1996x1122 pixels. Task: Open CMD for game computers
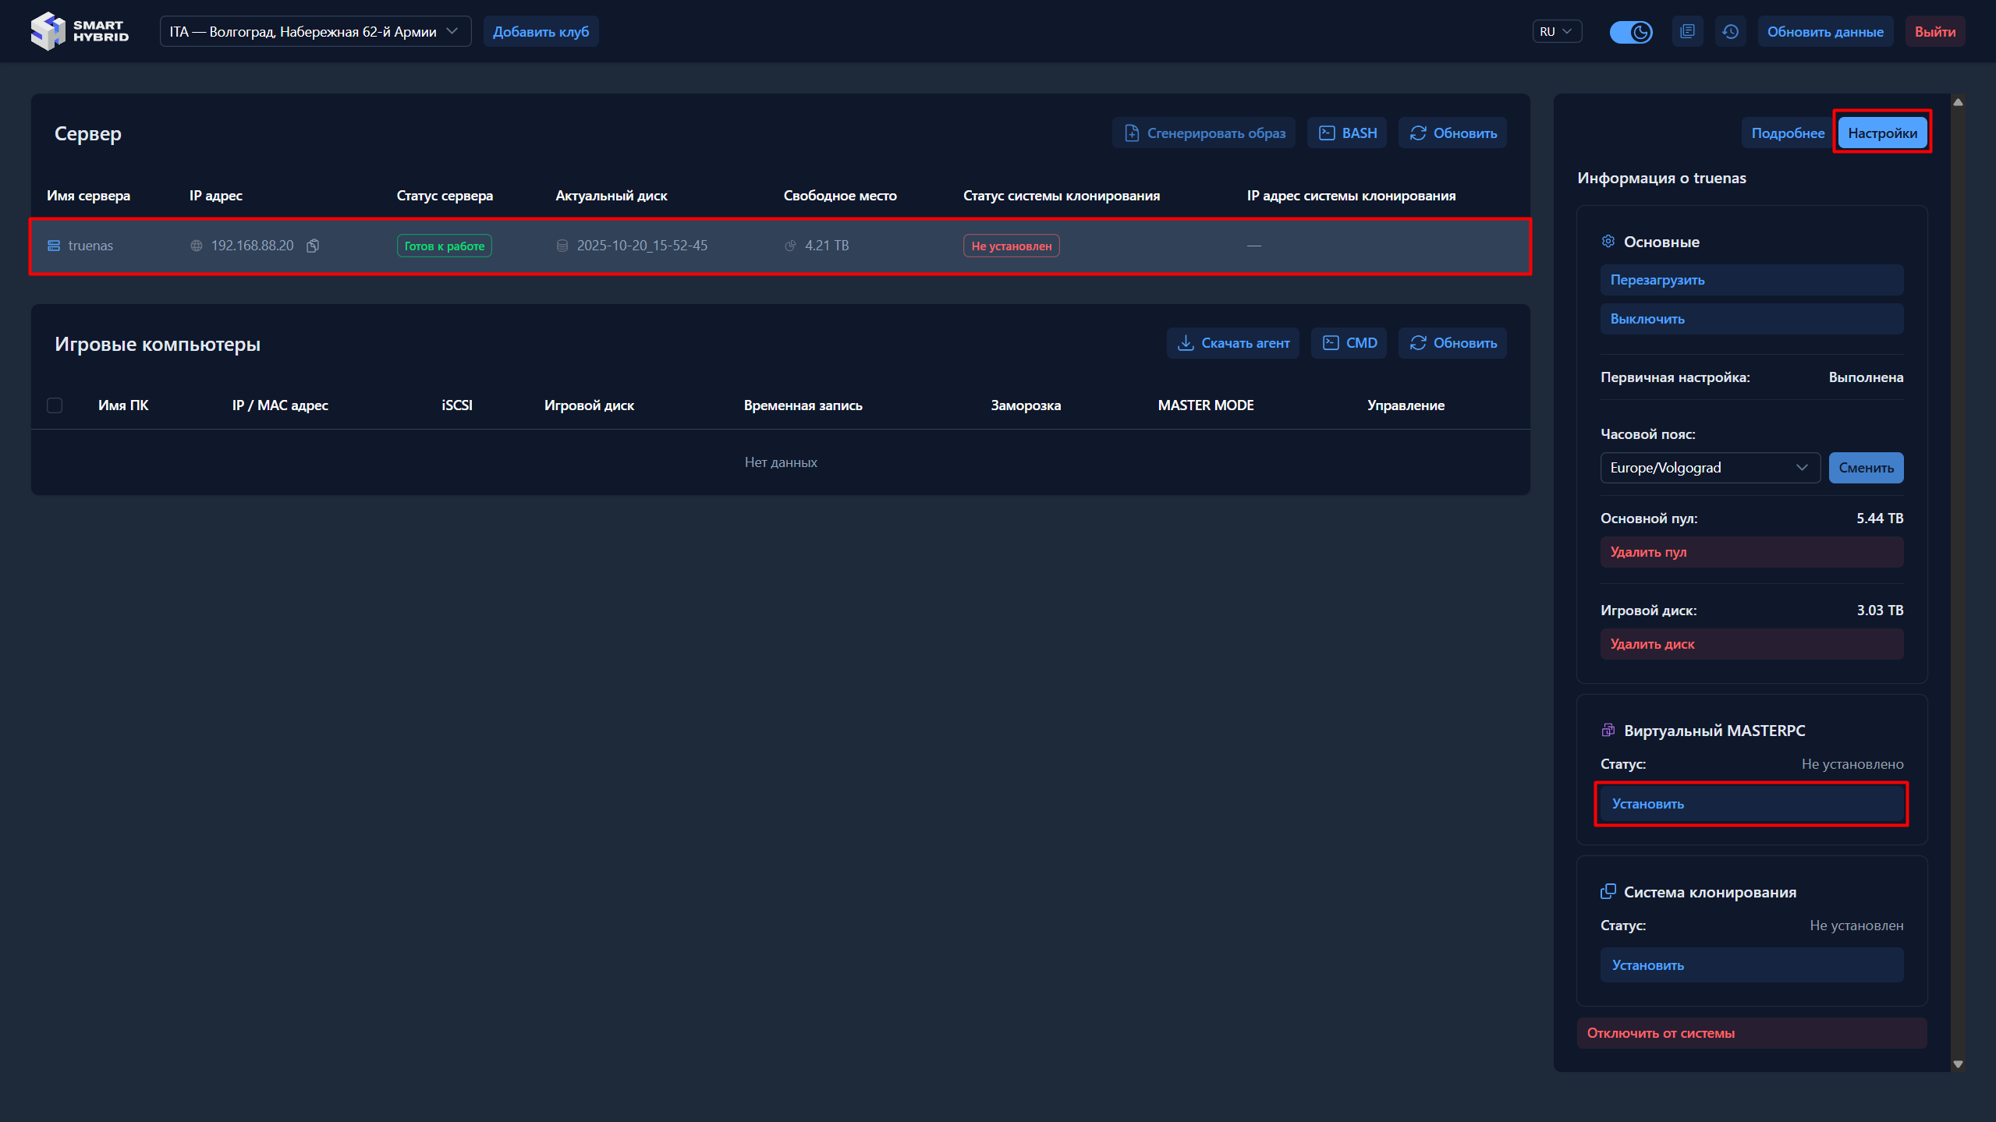[1349, 343]
